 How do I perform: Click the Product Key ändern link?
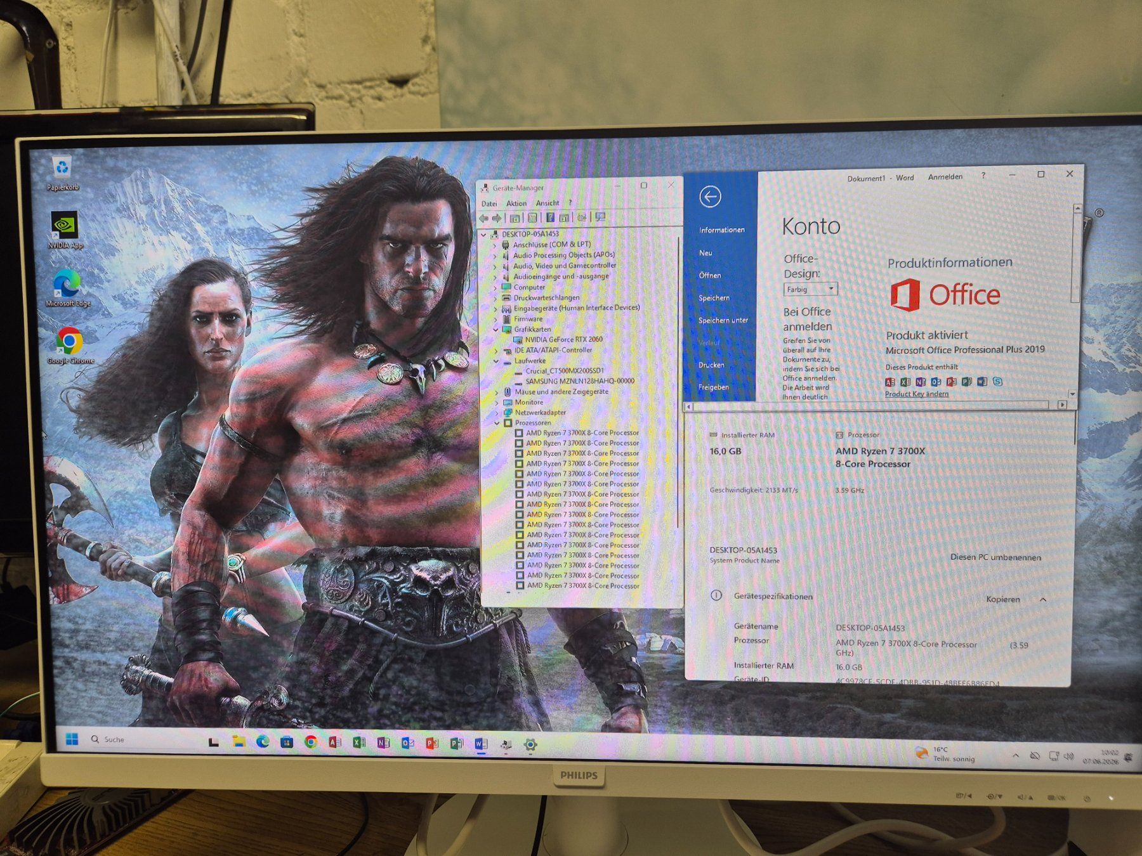(x=917, y=394)
